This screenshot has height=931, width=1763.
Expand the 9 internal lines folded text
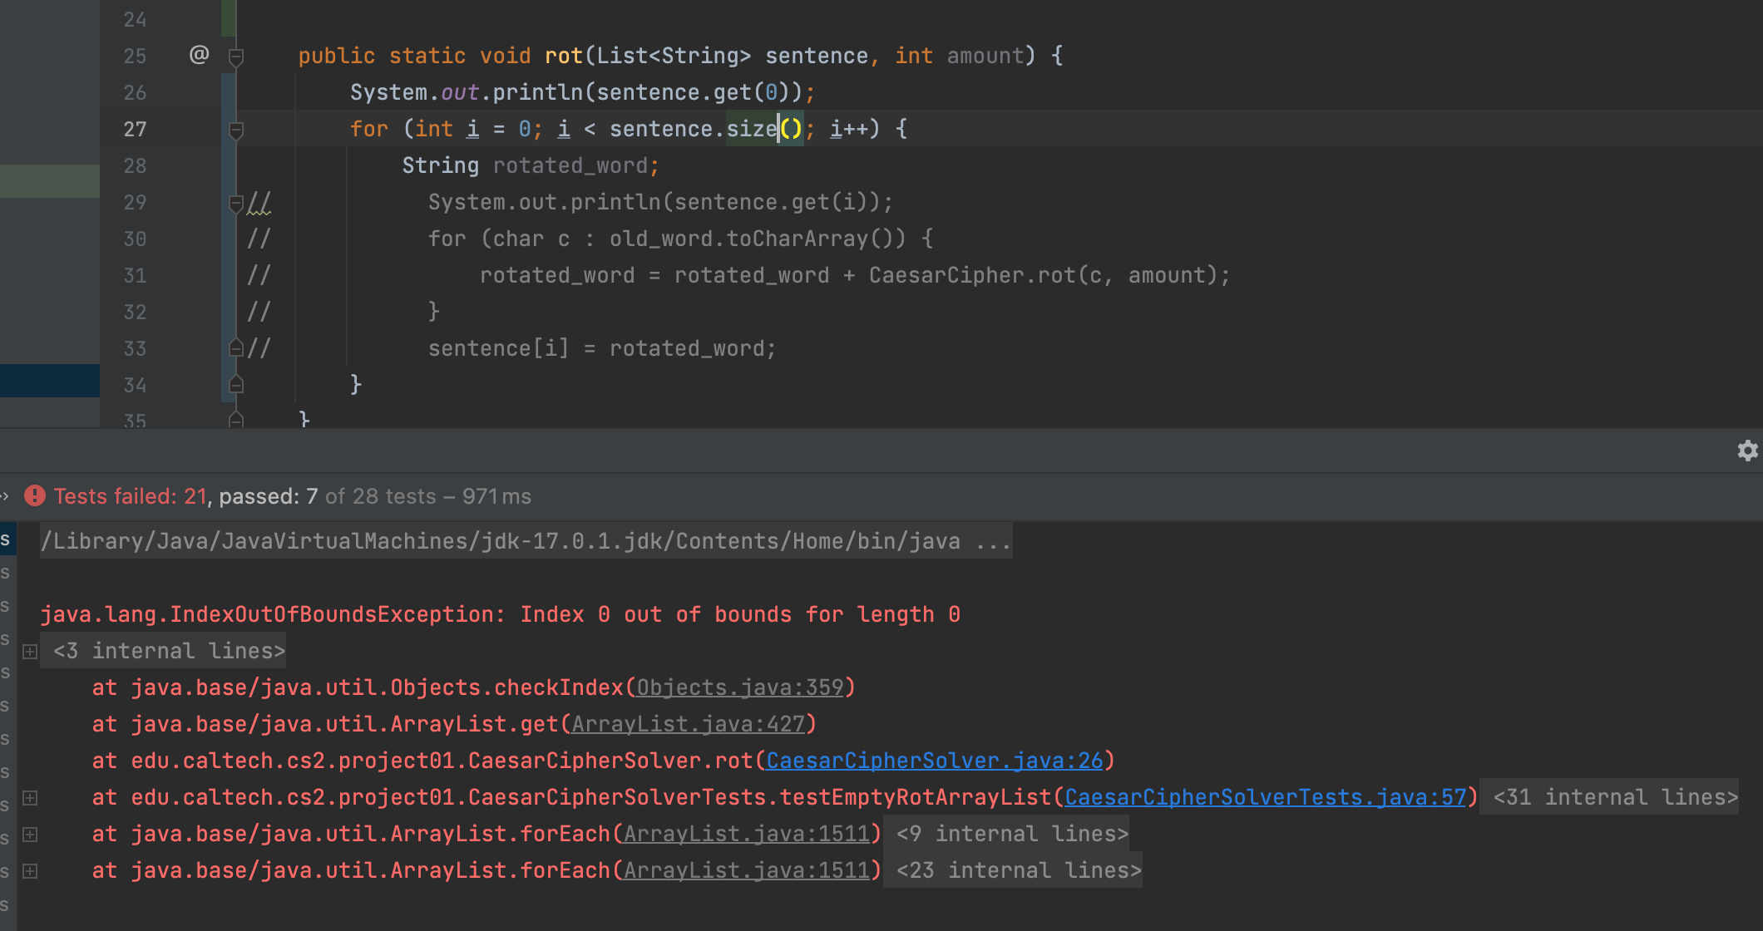click(1011, 834)
